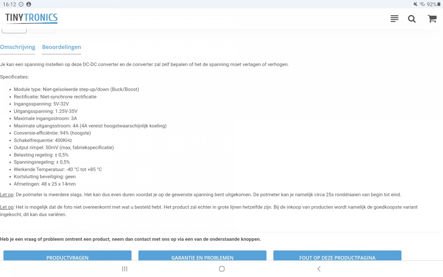The width and height of the screenshot is (443, 277).
Task: Open the hamburger menu icon
Action: pyautogui.click(x=394, y=19)
